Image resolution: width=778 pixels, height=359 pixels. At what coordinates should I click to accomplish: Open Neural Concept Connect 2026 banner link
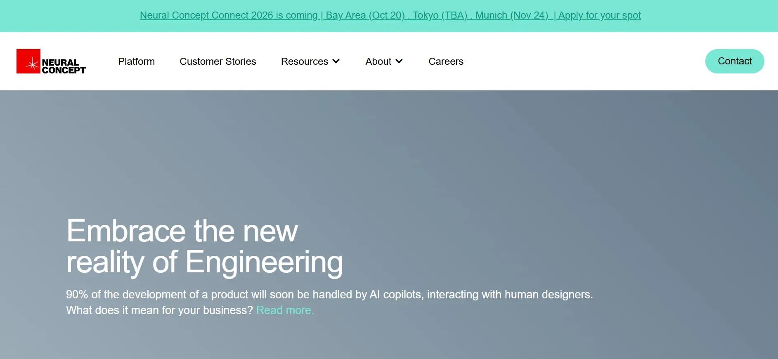[x=390, y=15]
